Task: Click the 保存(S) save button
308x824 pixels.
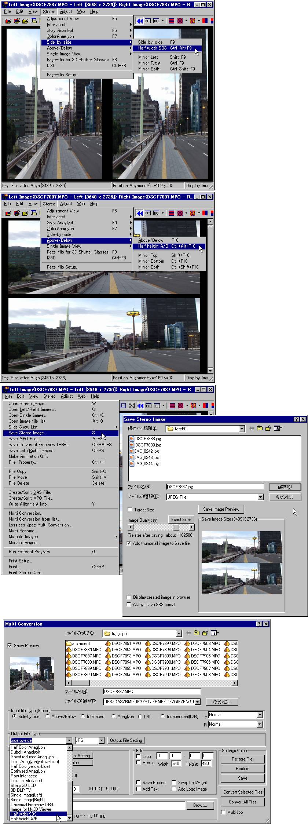Action: click(x=285, y=487)
